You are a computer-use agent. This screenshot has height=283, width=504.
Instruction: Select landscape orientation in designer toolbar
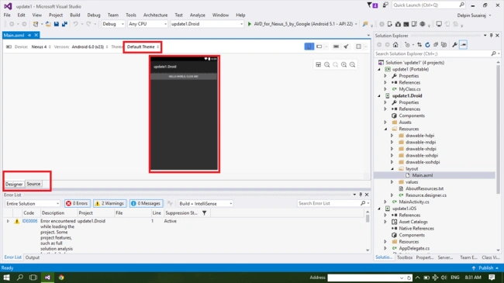click(x=319, y=47)
